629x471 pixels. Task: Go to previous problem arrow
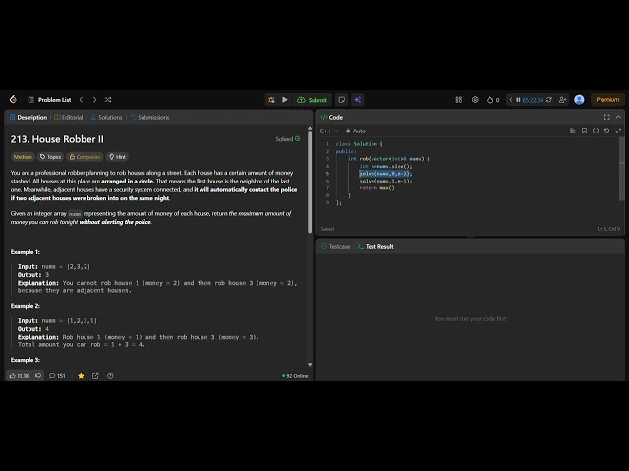(x=81, y=100)
